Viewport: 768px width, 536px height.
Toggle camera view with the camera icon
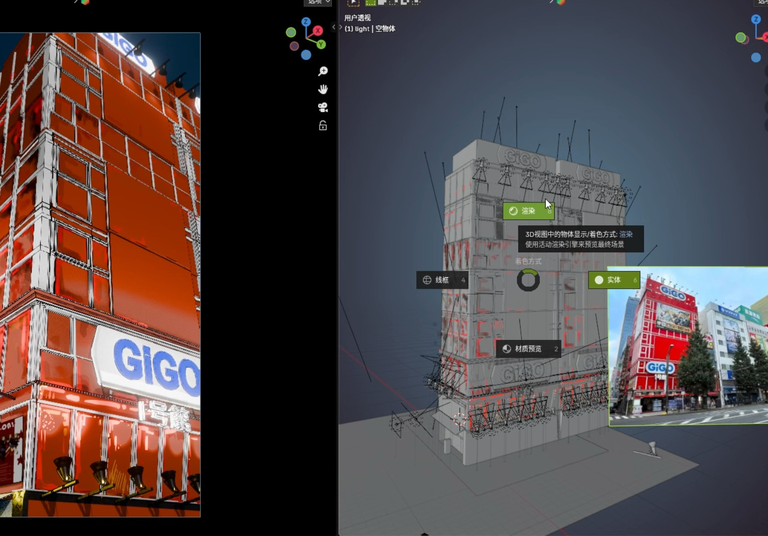tap(323, 107)
